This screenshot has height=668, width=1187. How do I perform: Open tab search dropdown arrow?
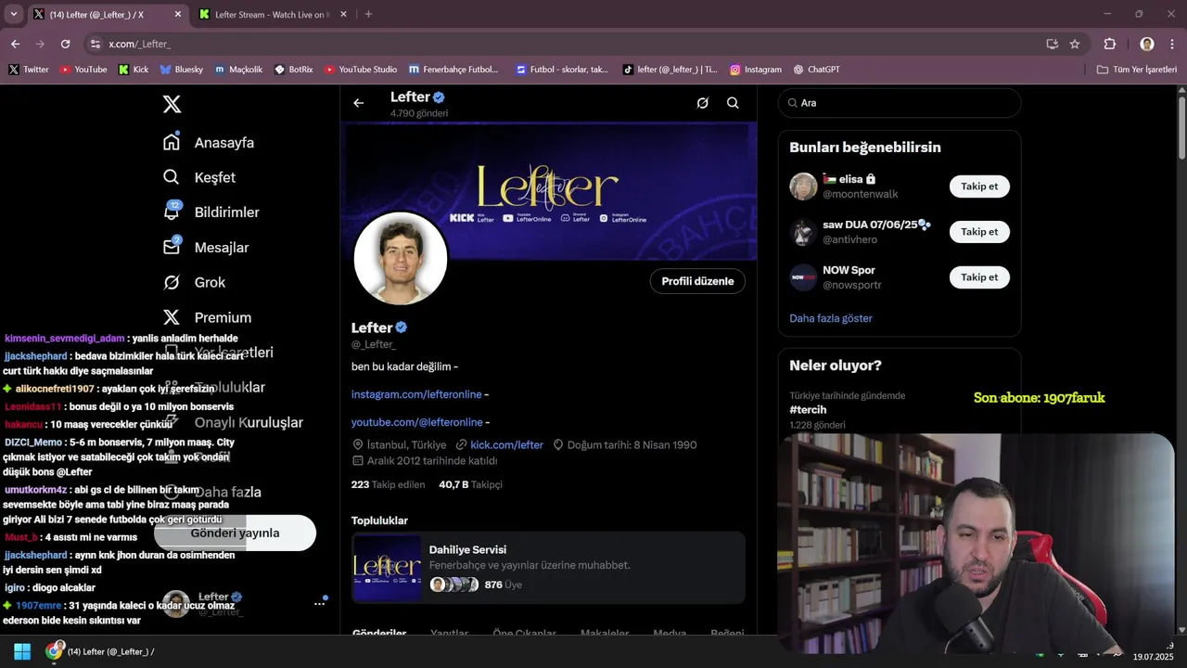(13, 14)
